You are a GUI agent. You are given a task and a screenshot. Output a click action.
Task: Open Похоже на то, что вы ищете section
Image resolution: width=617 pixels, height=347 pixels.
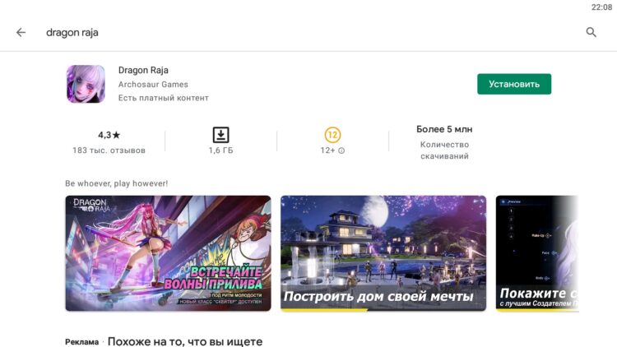coord(185,341)
